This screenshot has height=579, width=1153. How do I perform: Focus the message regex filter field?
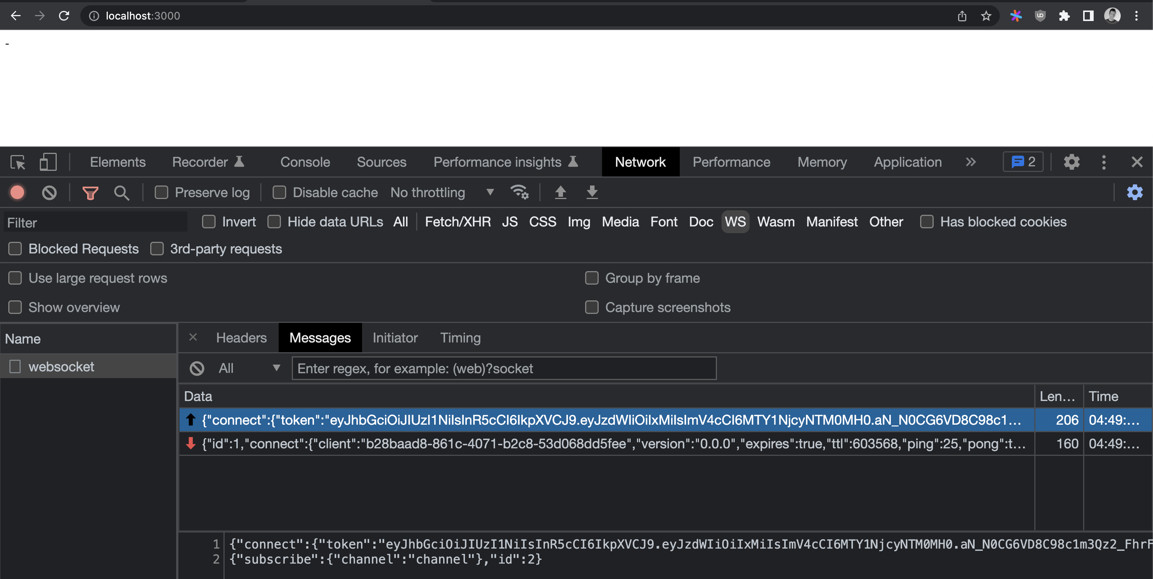tap(504, 368)
